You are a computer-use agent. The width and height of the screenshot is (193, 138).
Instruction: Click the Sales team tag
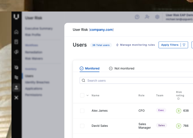161,125
